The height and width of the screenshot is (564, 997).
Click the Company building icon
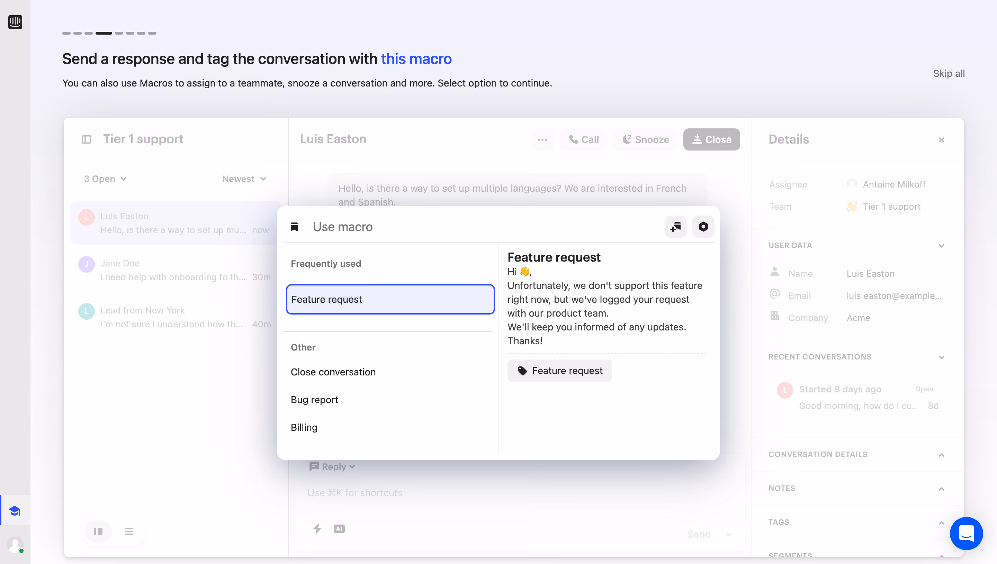(x=774, y=315)
